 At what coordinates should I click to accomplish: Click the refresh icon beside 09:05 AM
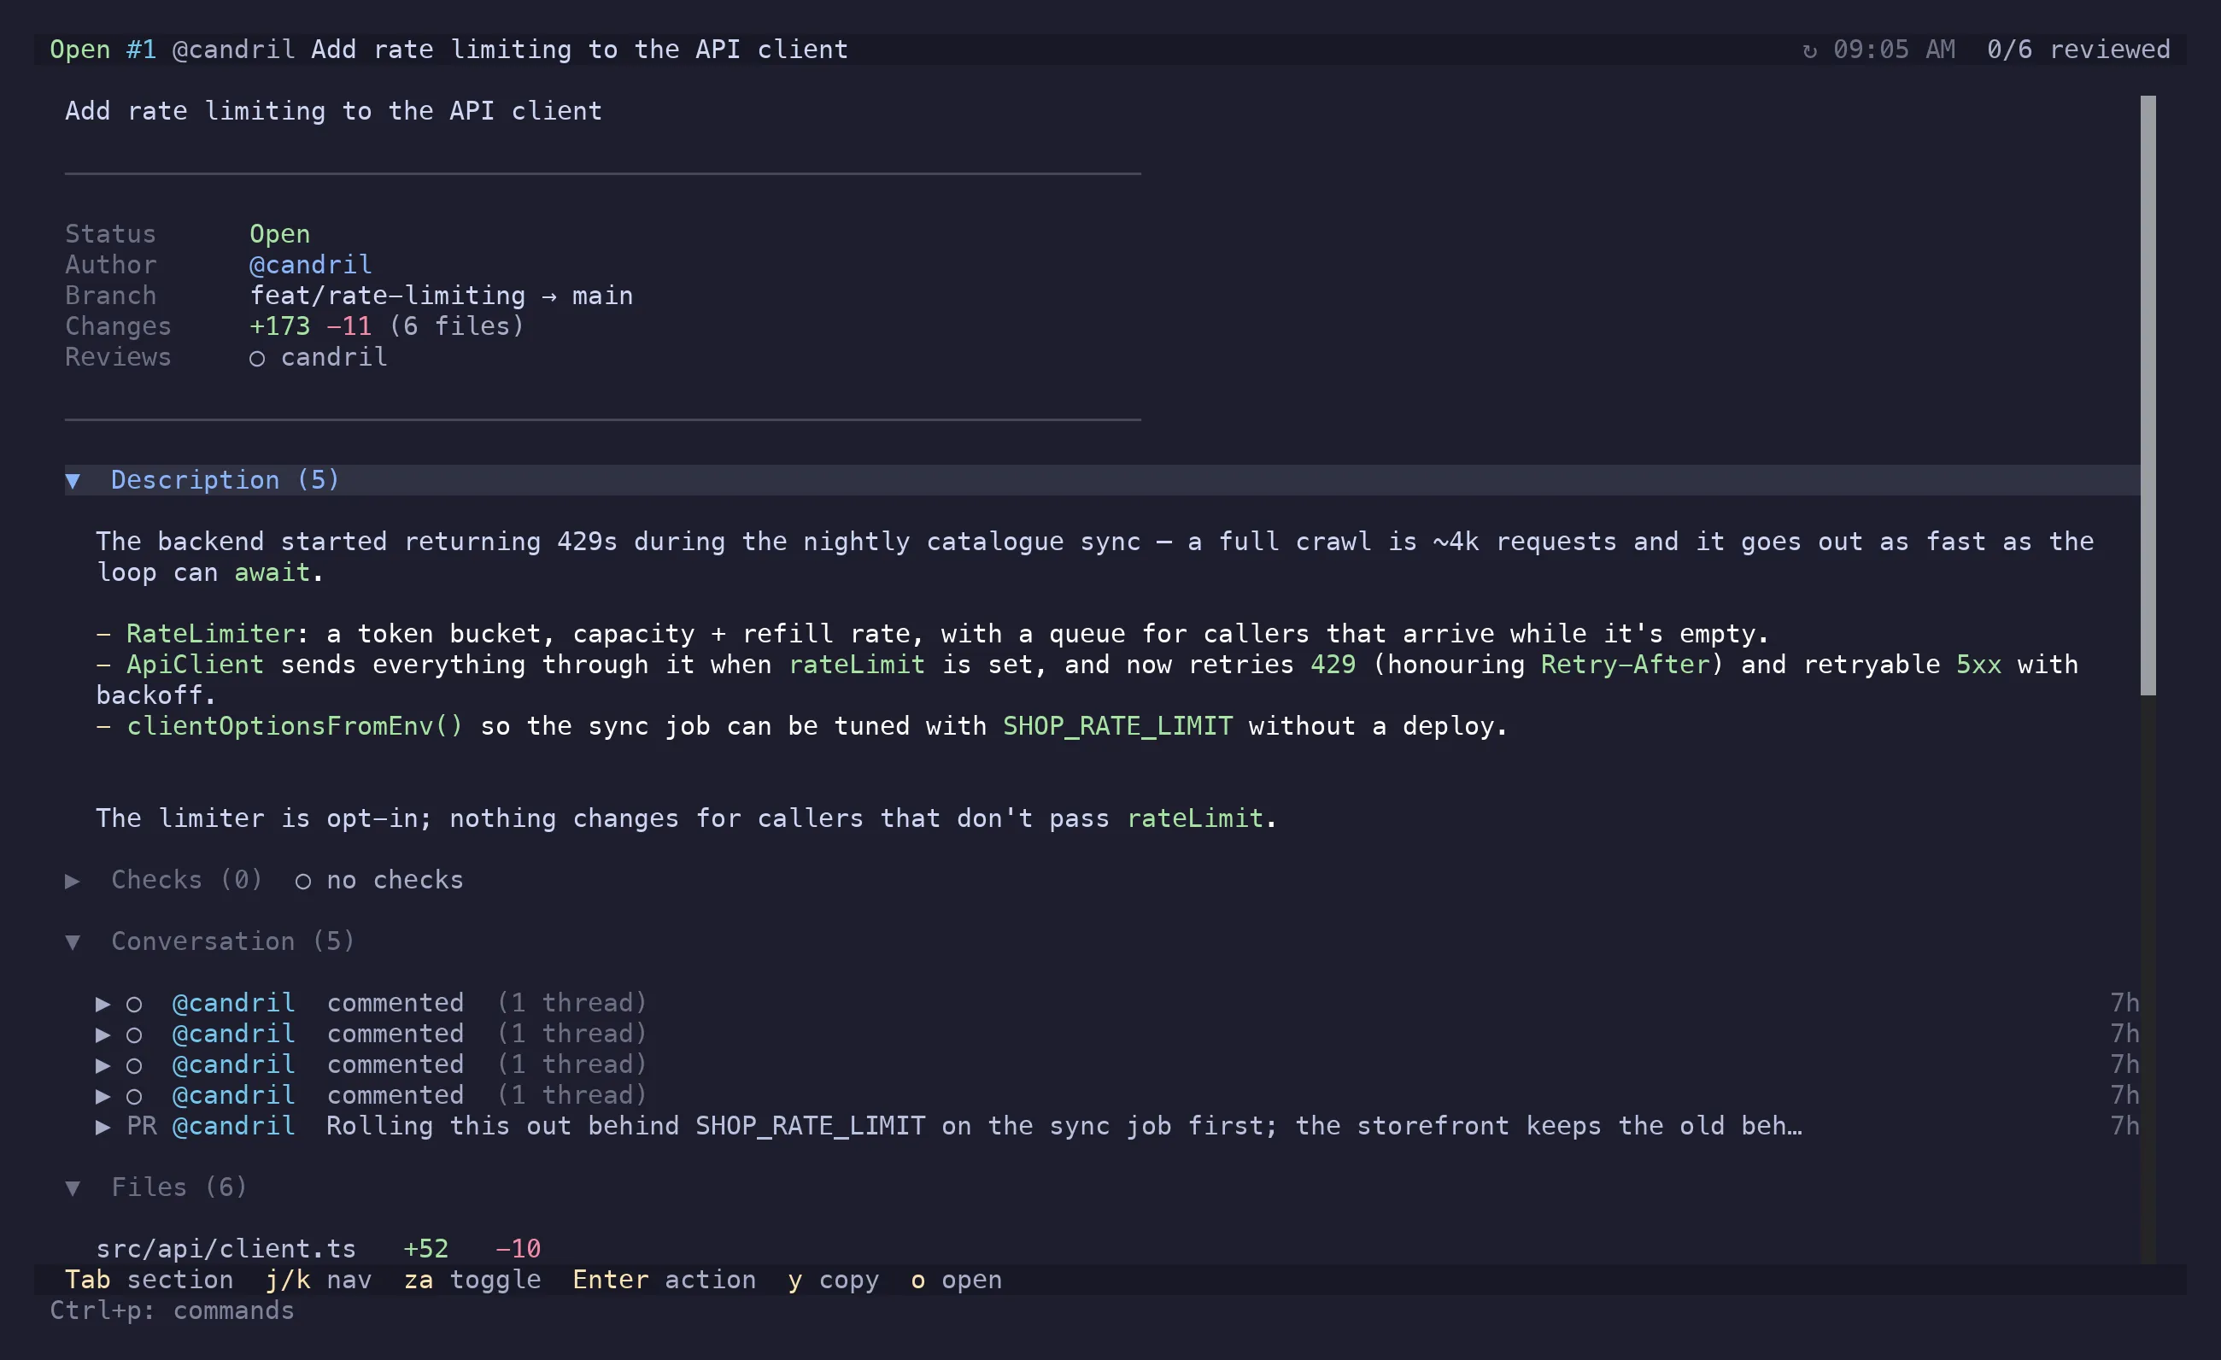[1808, 50]
